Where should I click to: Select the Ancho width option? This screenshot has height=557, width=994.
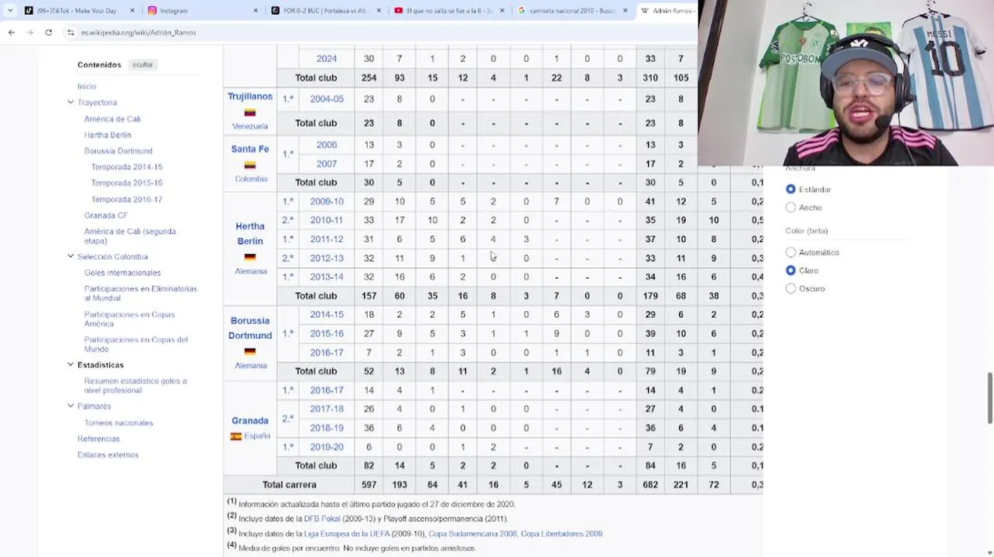pyautogui.click(x=790, y=207)
